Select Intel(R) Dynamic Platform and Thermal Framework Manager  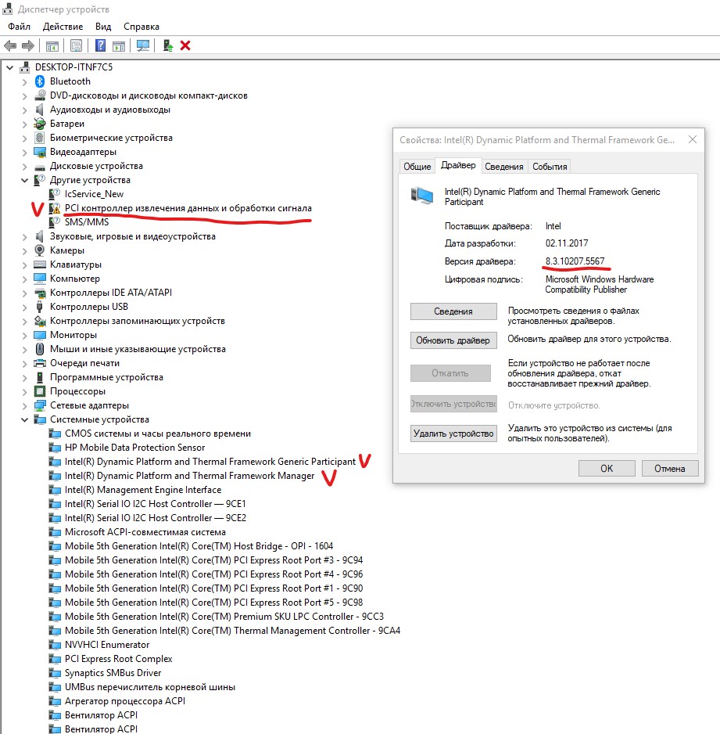coord(190,476)
